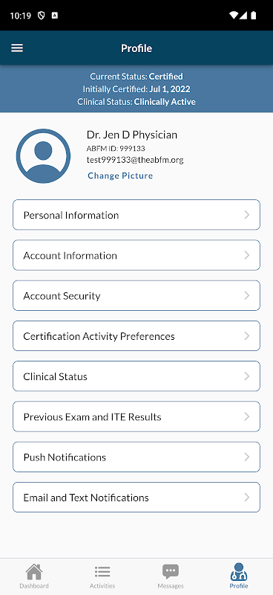Tap the Wi-Fi signal status icon
The width and height of the screenshot is (273, 595).
pyautogui.click(x=234, y=16)
